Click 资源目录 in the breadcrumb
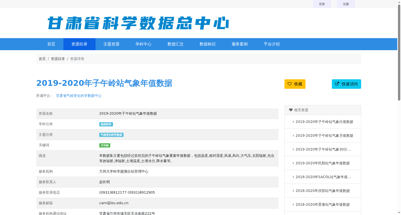The height and width of the screenshot is (215, 401). [58, 59]
